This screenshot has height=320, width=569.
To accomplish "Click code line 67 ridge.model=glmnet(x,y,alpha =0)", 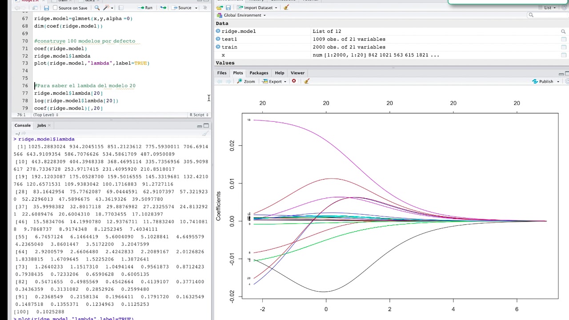I will pos(83,19).
